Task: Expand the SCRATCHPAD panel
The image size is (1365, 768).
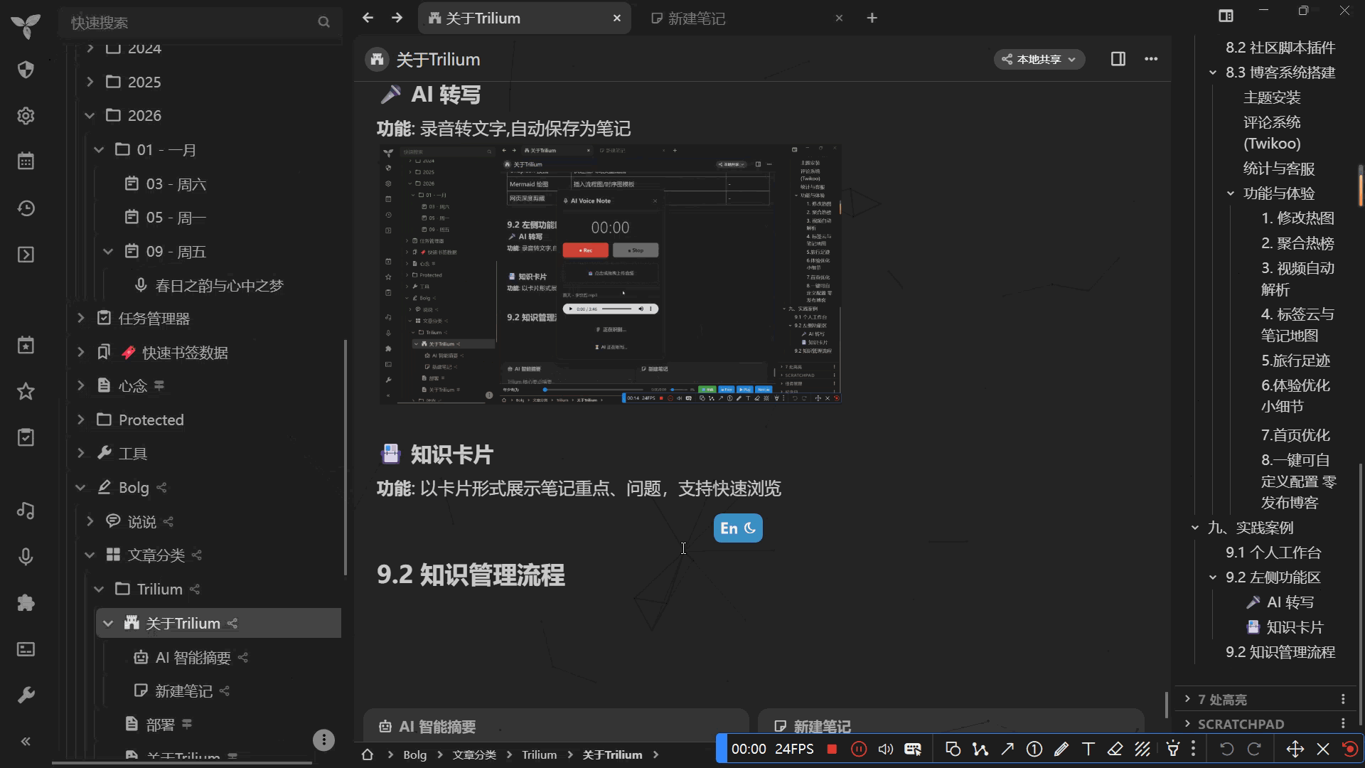Action: coord(1187,723)
